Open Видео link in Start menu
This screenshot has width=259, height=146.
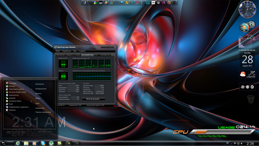coord(38,98)
